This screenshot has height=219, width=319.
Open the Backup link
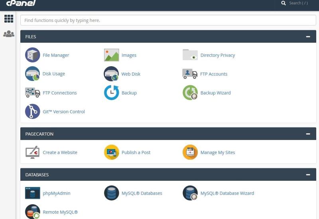point(129,93)
